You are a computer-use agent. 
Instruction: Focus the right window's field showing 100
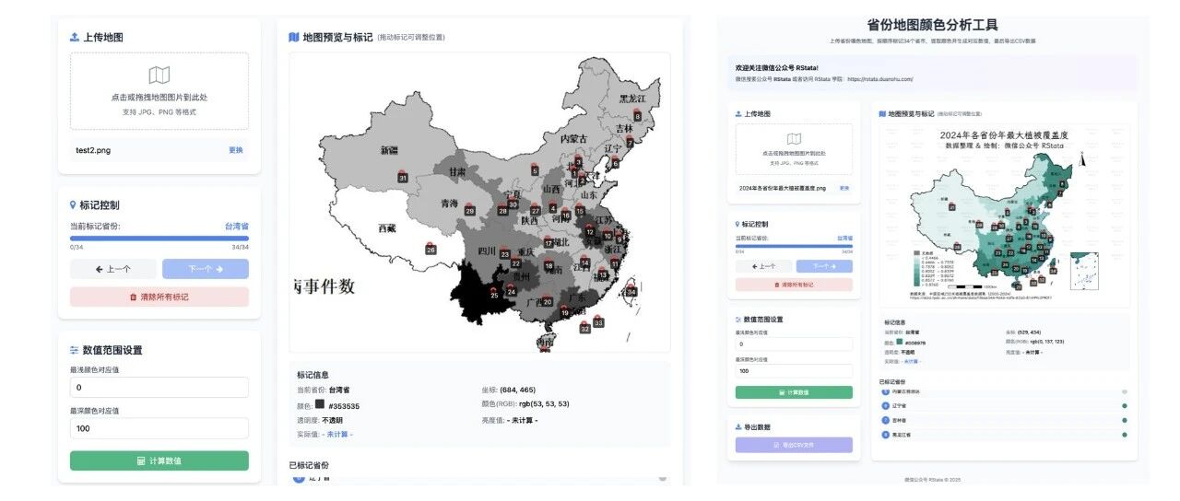[794, 371]
